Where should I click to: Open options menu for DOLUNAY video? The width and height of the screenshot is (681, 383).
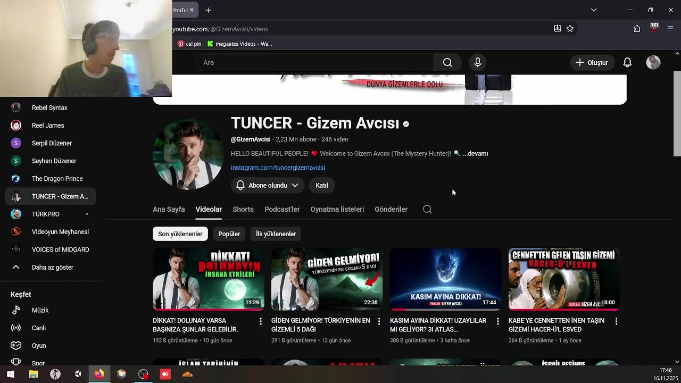[x=261, y=321]
